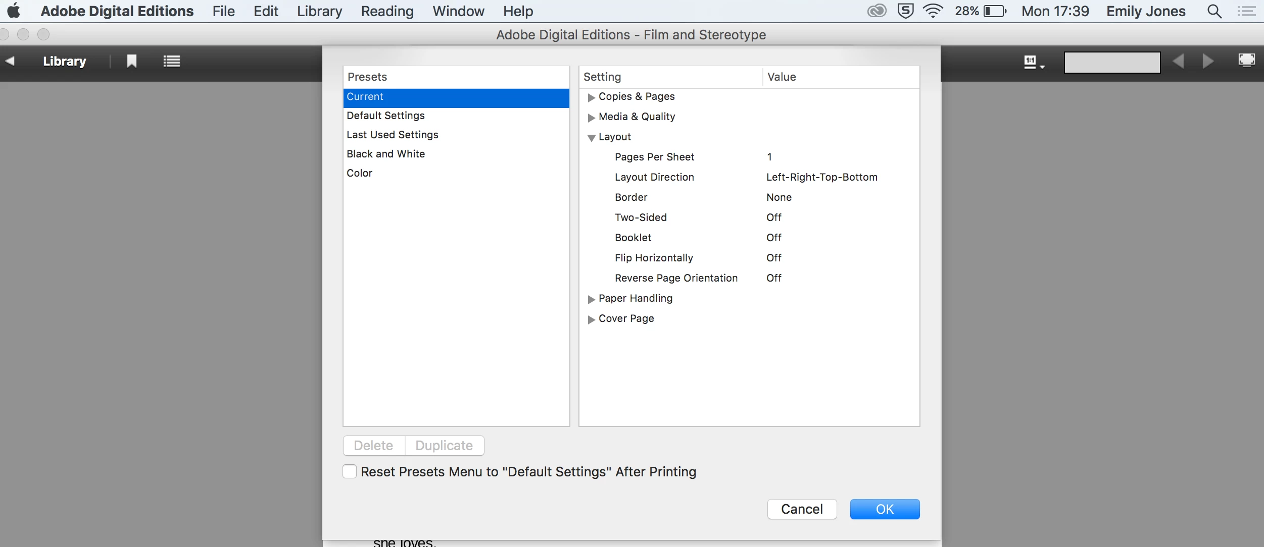Click the back arrow beside Library
Viewport: 1264px width, 547px height.
[x=10, y=61]
